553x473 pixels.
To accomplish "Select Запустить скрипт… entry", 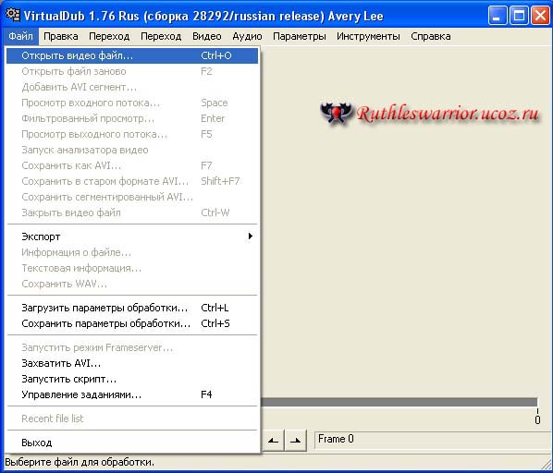I will tap(132, 379).
